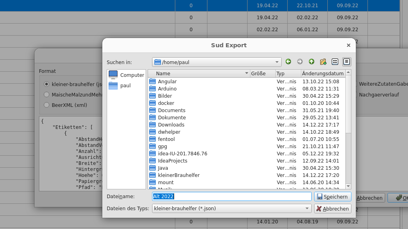Sort by Änderungsdatum column header

click(x=323, y=73)
